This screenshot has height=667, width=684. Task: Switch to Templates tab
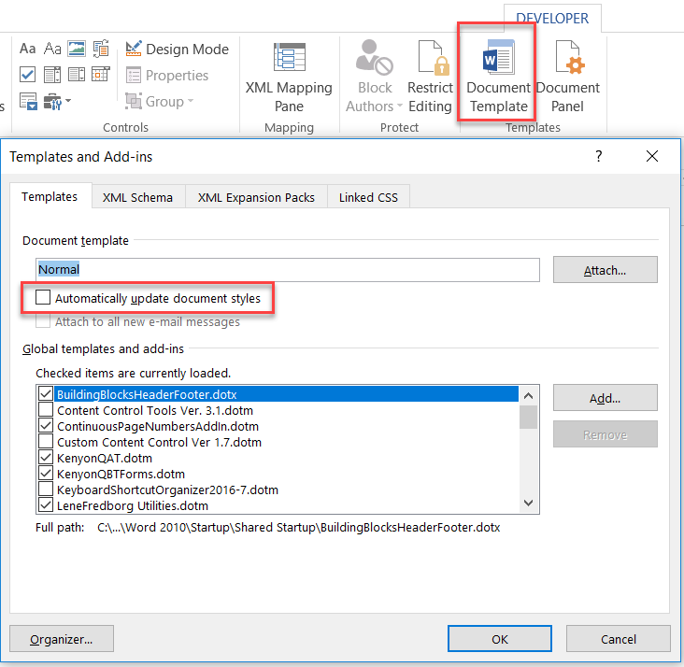[50, 197]
